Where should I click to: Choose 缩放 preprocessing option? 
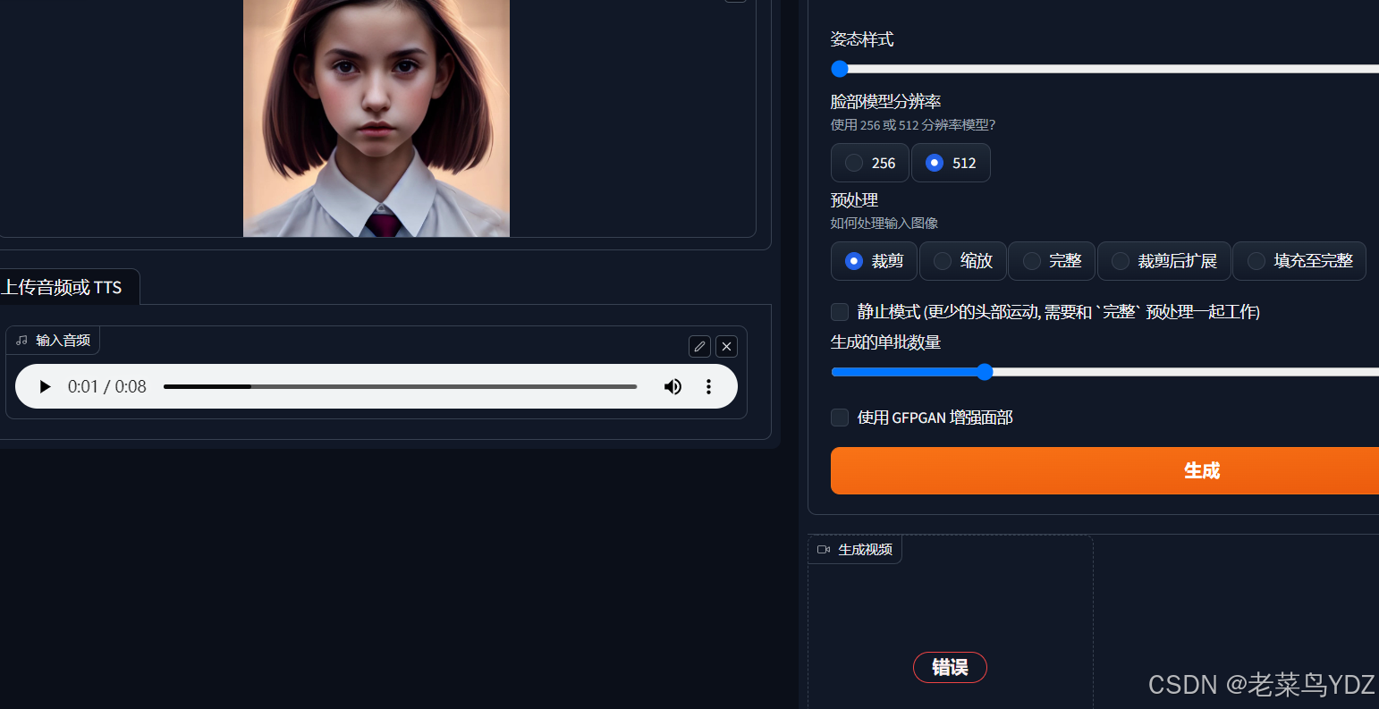tap(963, 261)
